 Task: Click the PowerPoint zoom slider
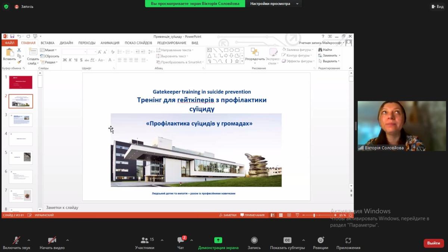tap(314, 215)
